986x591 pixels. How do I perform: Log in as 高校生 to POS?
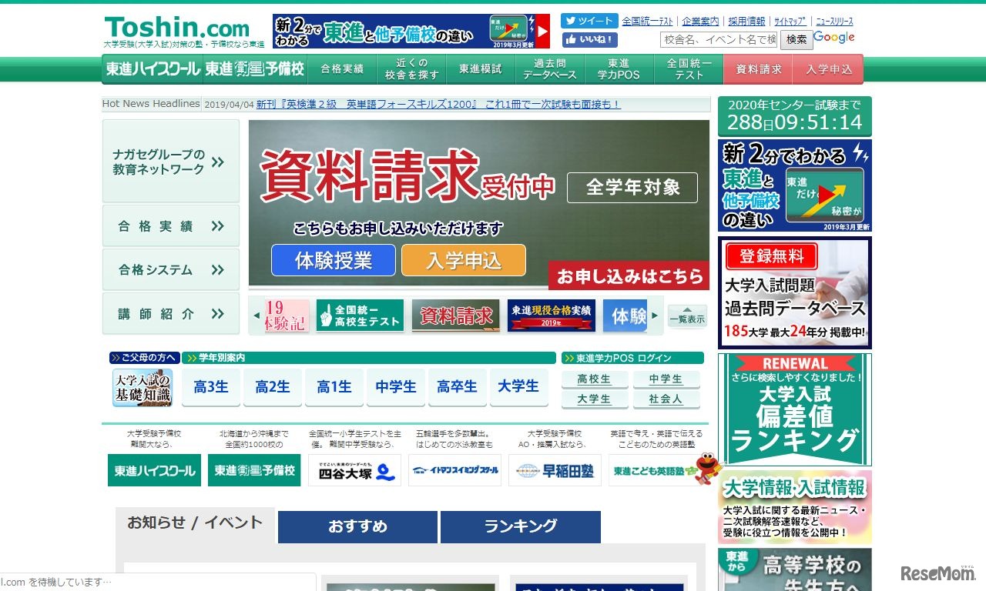click(x=595, y=379)
